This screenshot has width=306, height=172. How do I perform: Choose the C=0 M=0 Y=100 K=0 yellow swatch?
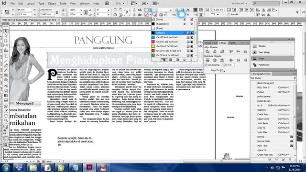[173, 46]
